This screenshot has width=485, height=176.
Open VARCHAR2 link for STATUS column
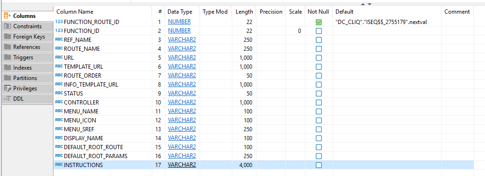click(182, 93)
